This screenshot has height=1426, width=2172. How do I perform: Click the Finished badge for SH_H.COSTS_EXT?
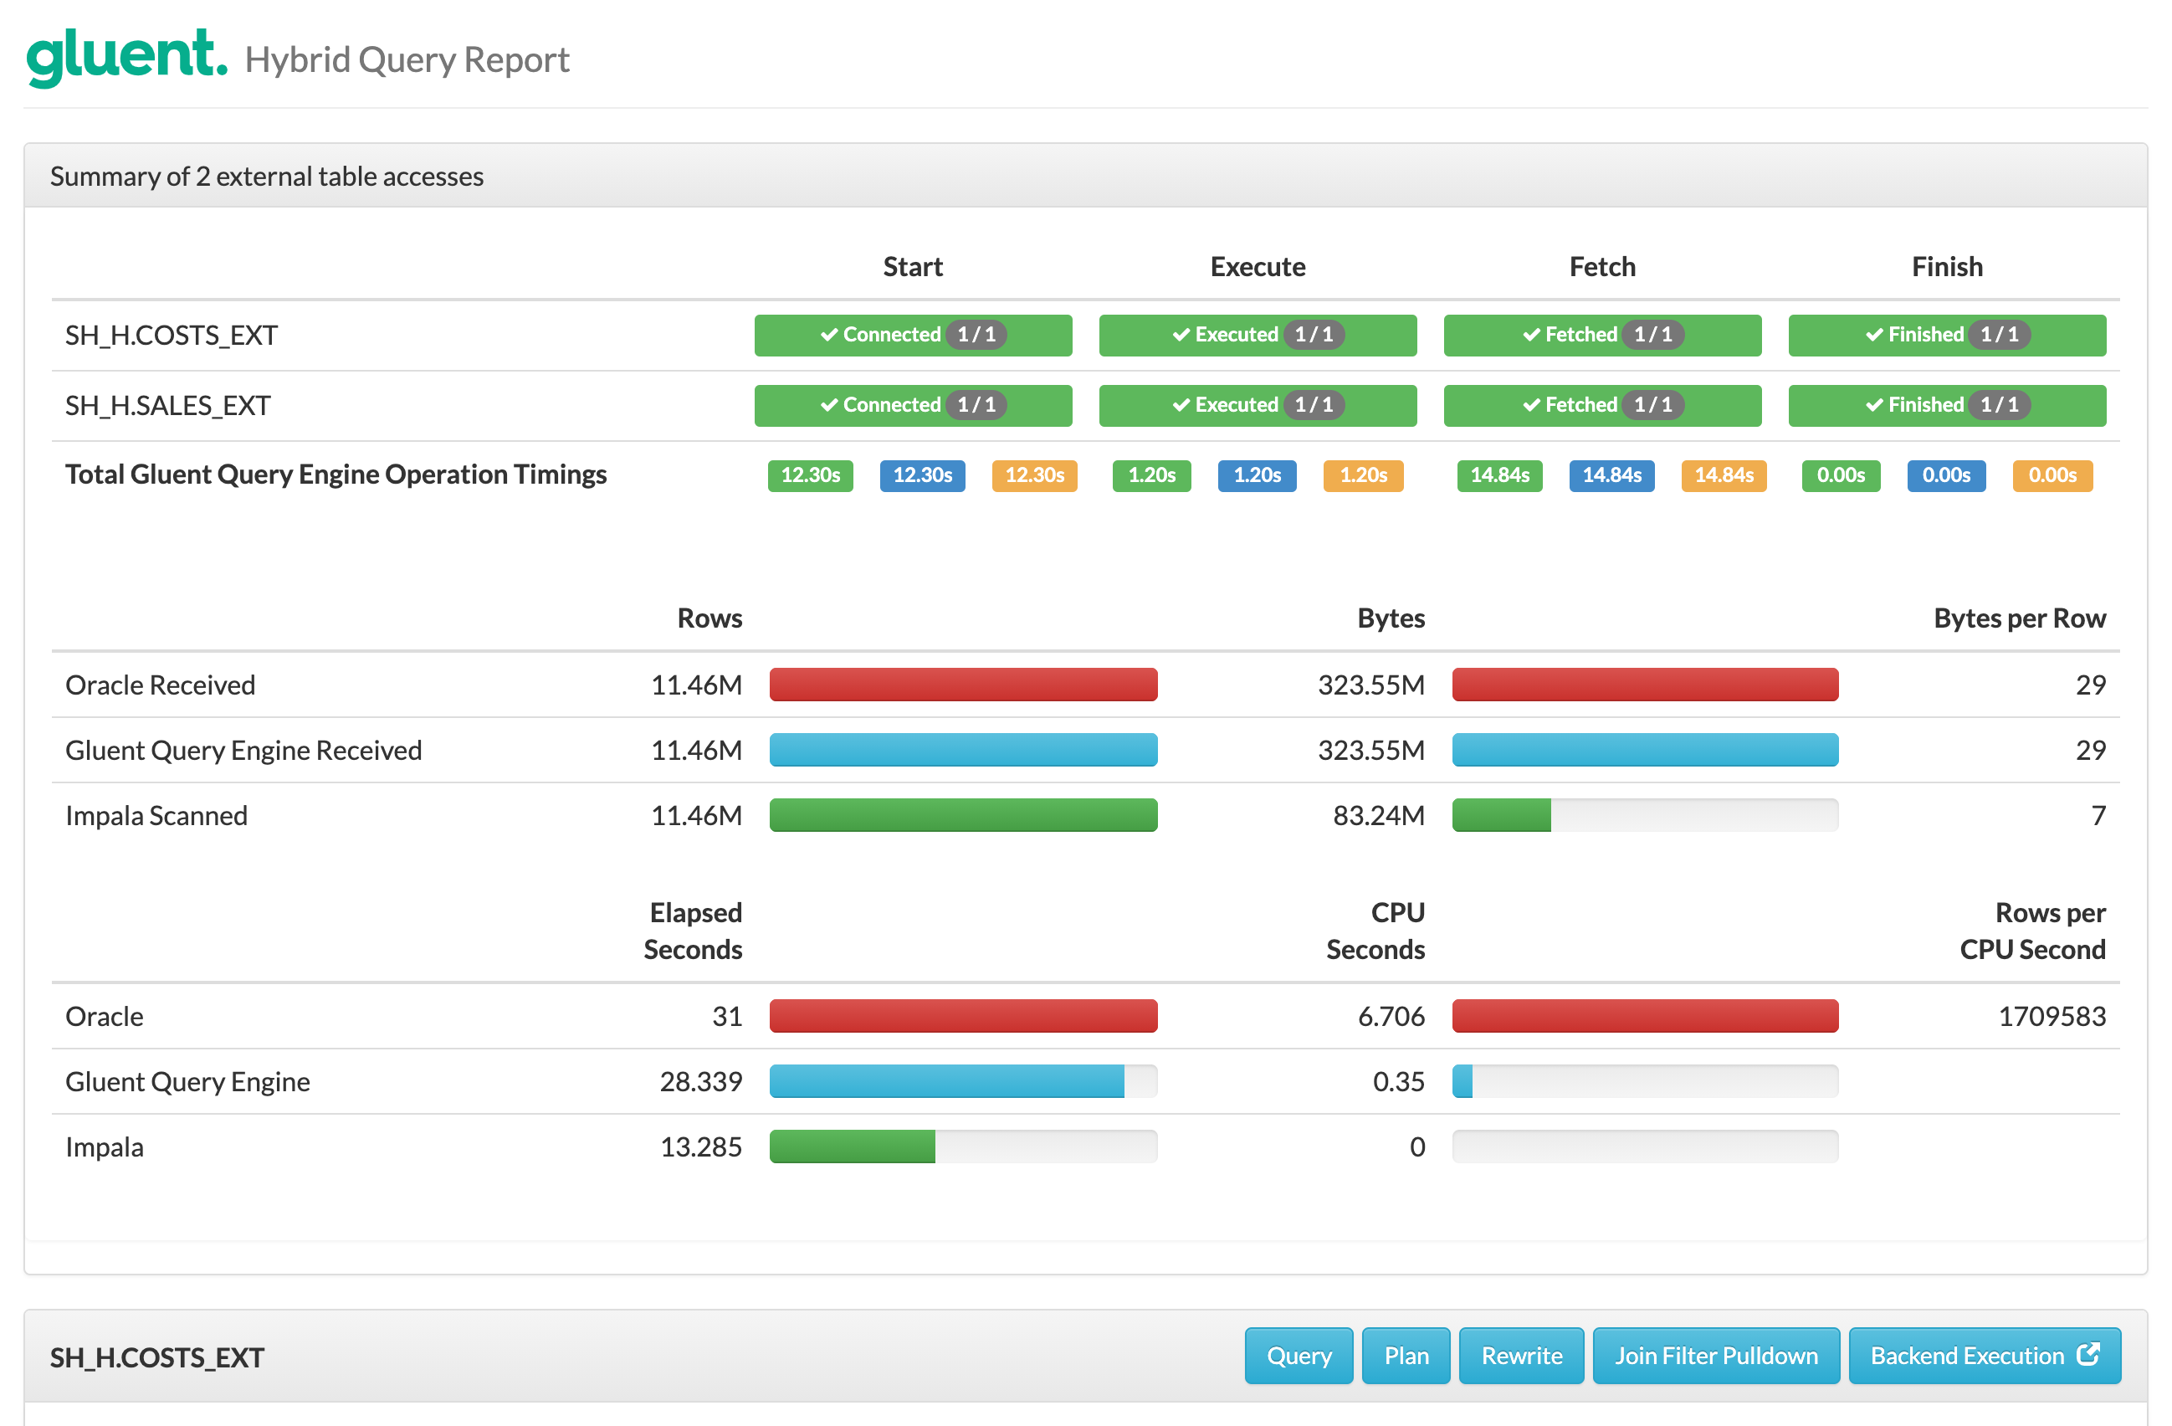1947,335
